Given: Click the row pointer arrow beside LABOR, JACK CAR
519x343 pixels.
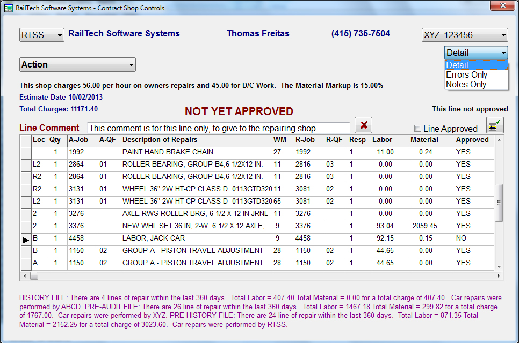Looking at the screenshot, I should [x=26, y=240].
